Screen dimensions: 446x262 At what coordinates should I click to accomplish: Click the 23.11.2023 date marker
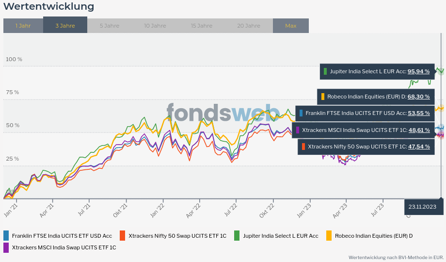pos(423,207)
